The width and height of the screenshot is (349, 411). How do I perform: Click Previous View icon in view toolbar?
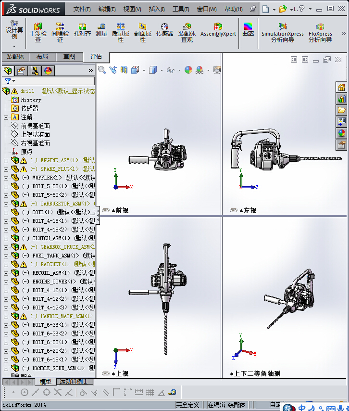coord(113,70)
